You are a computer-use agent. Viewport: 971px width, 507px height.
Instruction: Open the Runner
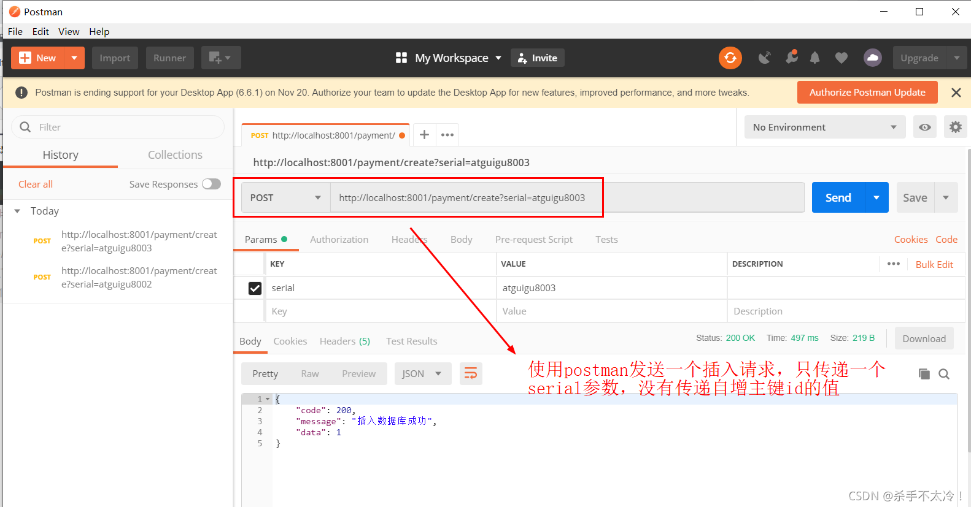coord(169,58)
